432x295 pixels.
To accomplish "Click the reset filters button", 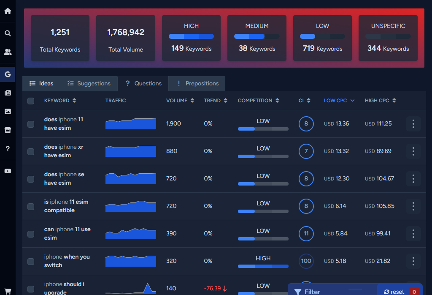I will pos(394,292).
